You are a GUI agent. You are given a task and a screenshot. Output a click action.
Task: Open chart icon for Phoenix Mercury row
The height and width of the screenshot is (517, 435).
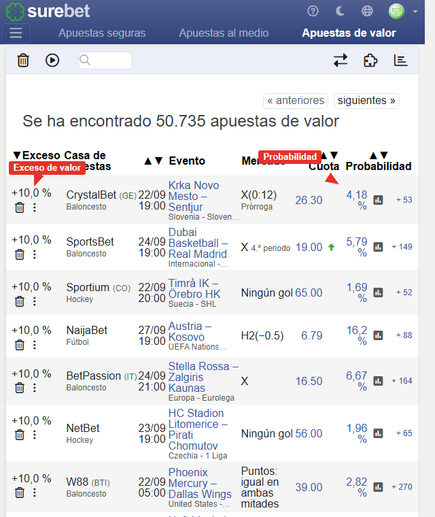point(378,487)
